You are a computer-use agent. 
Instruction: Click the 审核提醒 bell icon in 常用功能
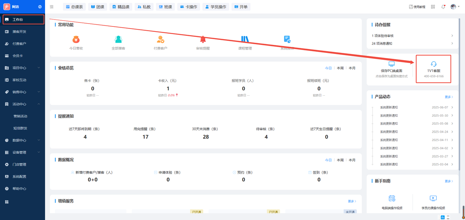pyautogui.click(x=203, y=40)
